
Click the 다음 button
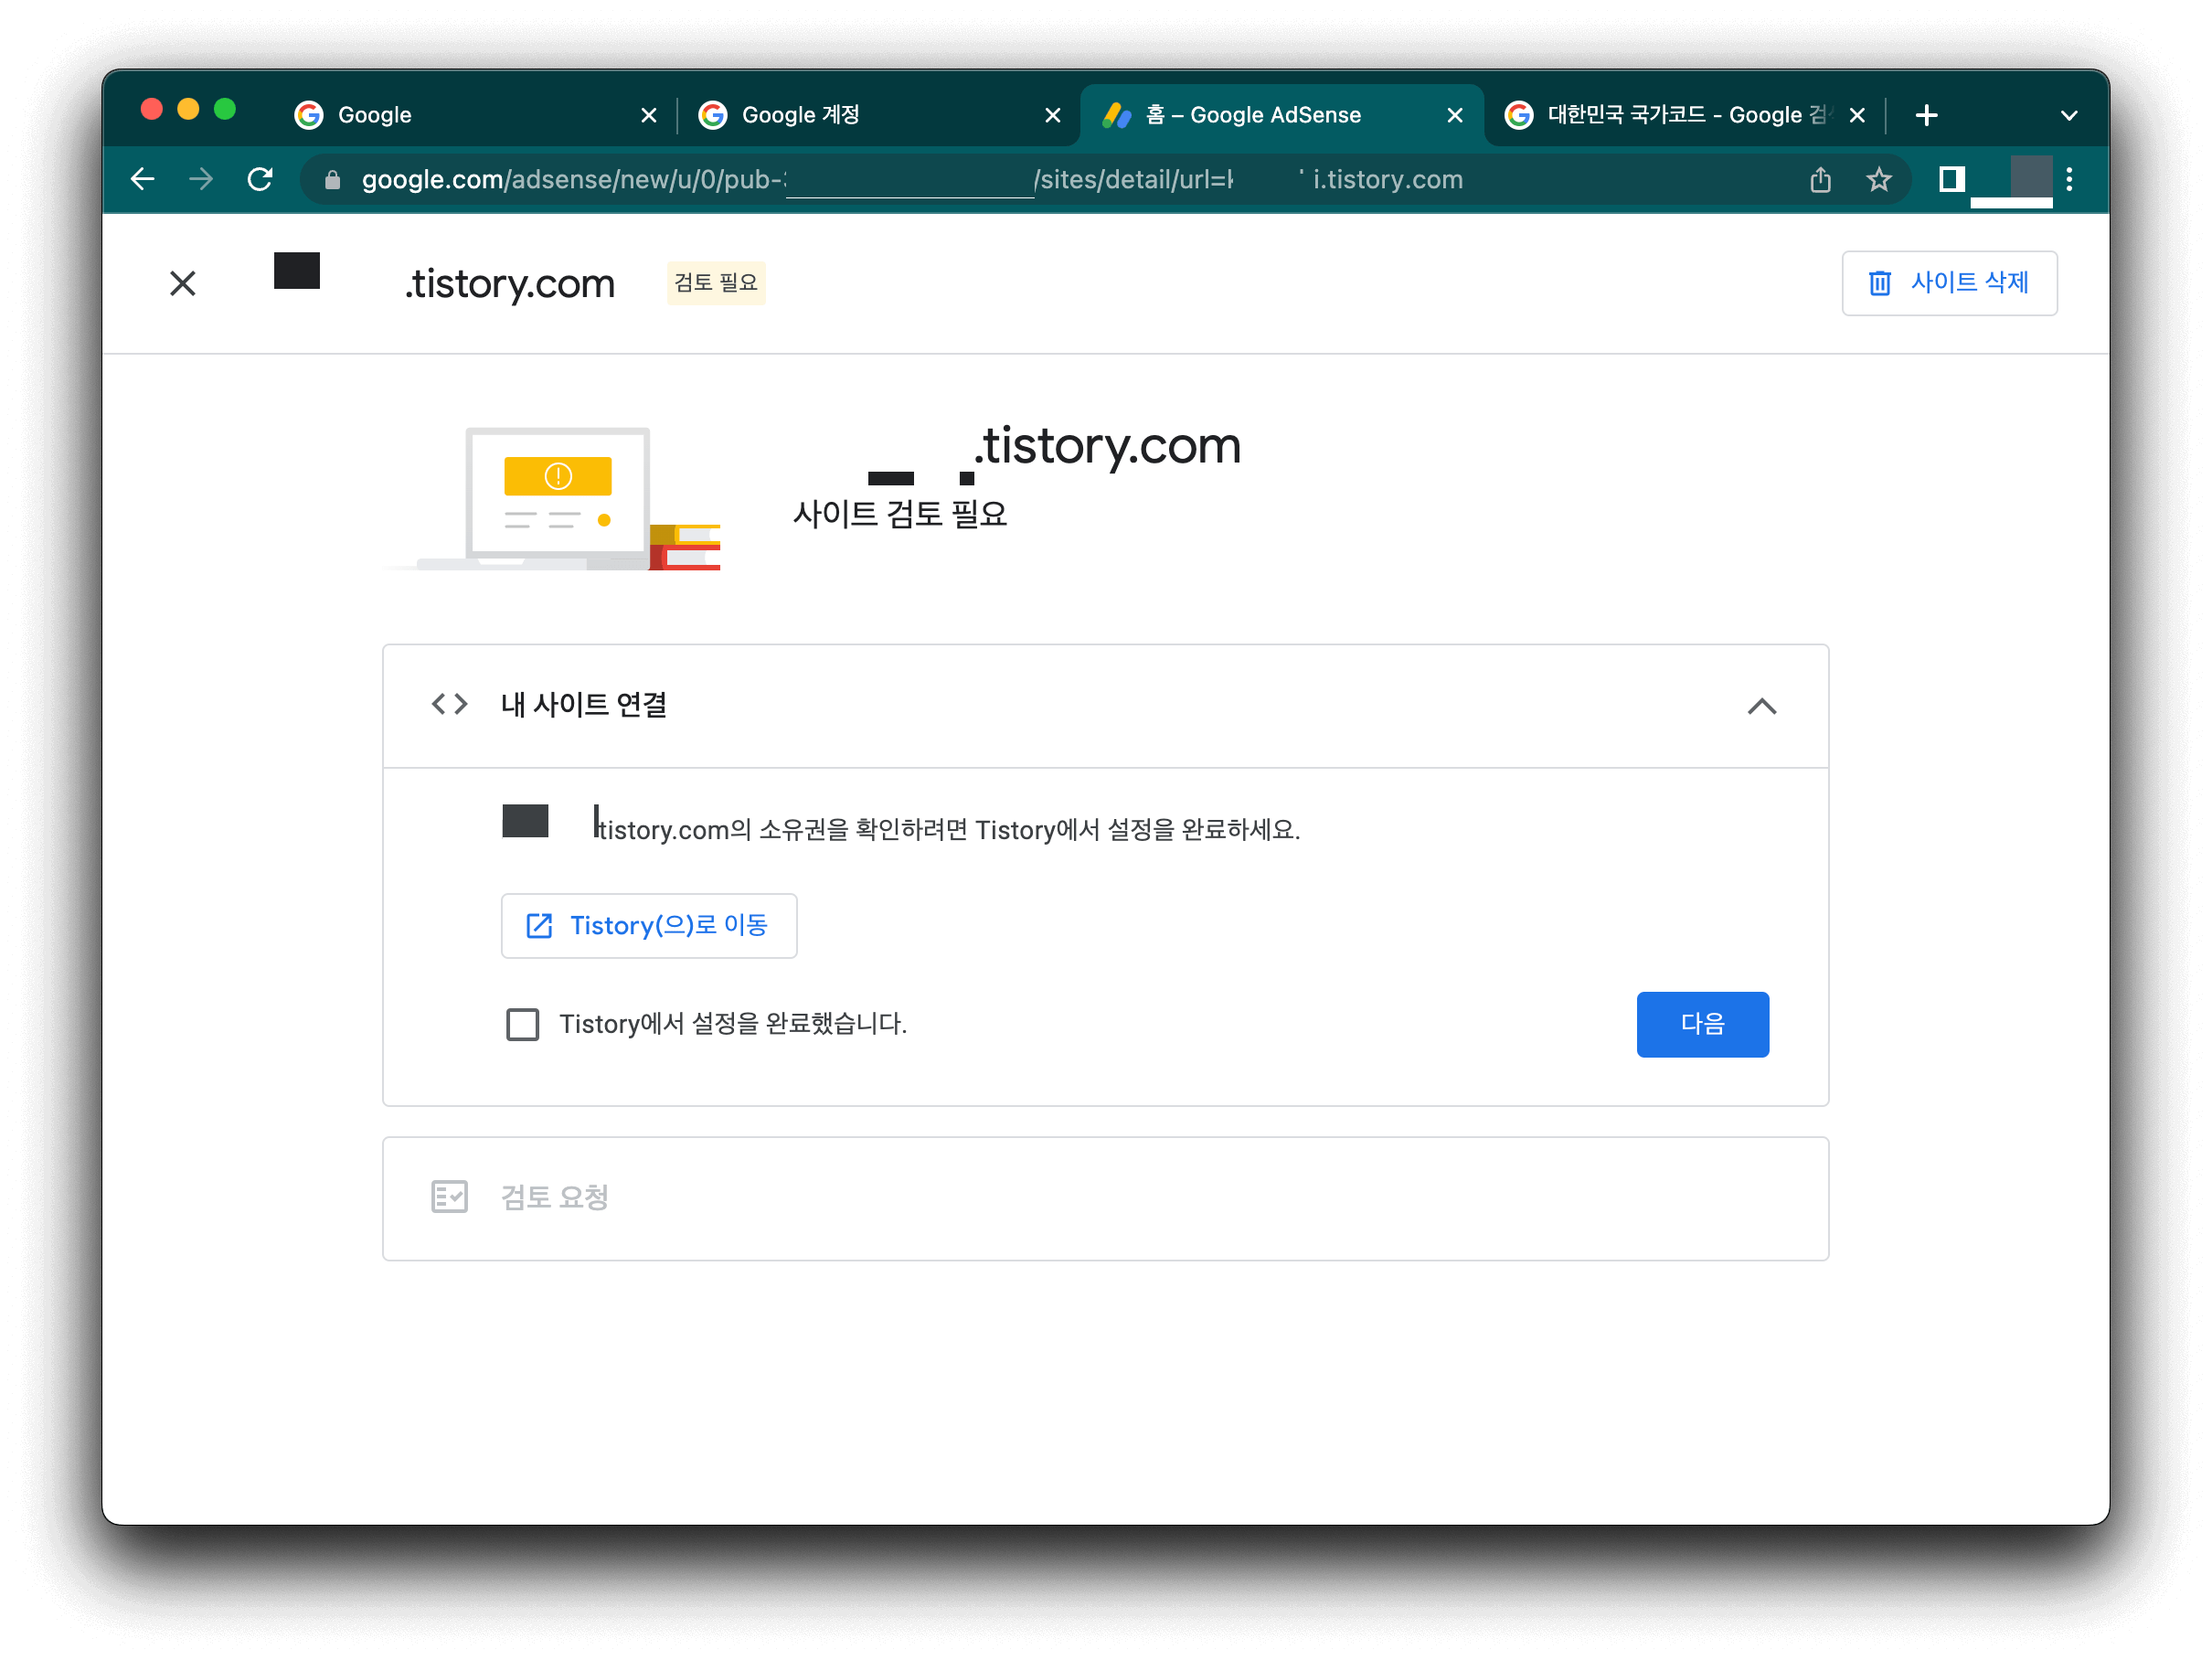click(x=1701, y=1024)
